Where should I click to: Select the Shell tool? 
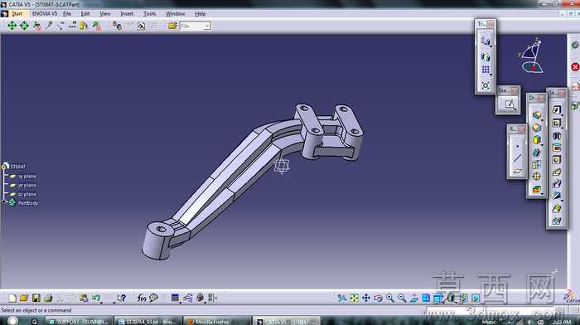536,153
